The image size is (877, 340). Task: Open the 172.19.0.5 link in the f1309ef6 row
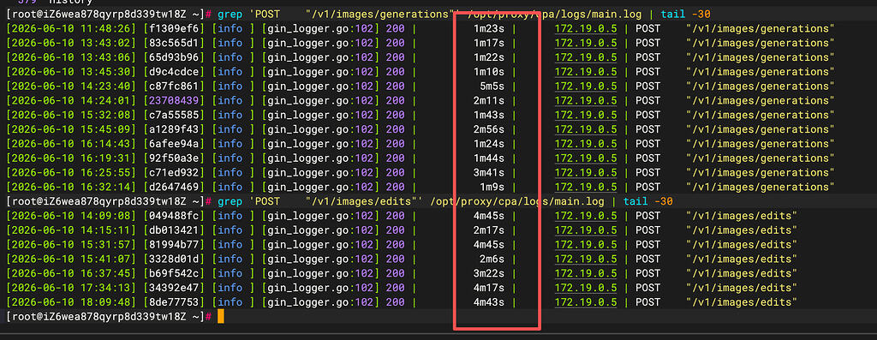tap(586, 28)
